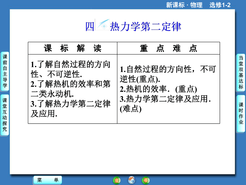Open the 菜单 menu button

click(x=48, y=180)
